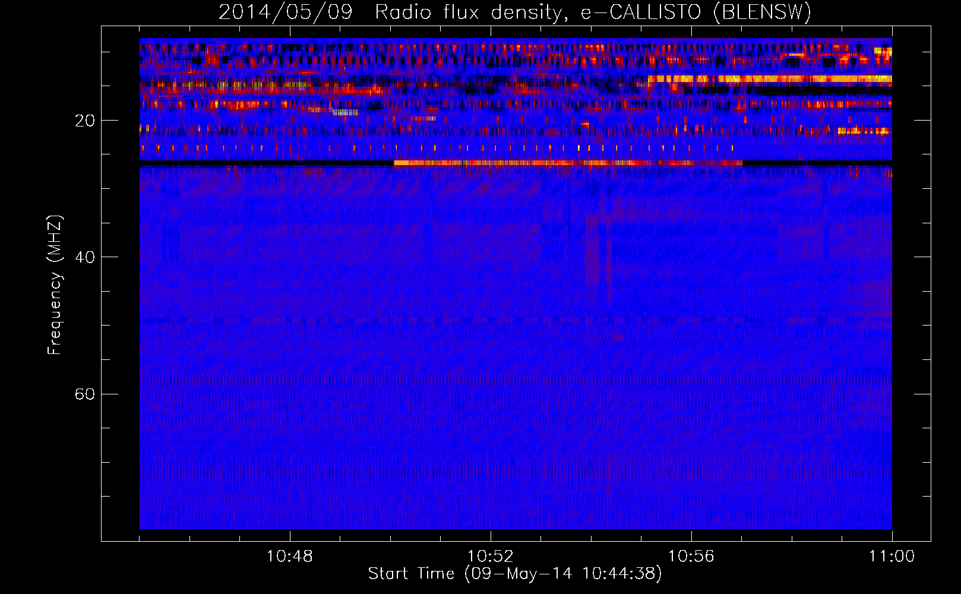Click the faint vertical burst feature near 10:54
The height and width of the screenshot is (594, 961).
click(x=598, y=249)
